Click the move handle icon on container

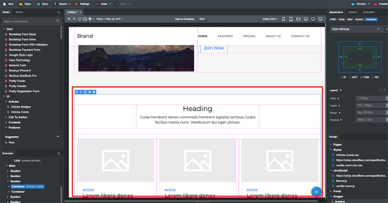tap(77, 92)
